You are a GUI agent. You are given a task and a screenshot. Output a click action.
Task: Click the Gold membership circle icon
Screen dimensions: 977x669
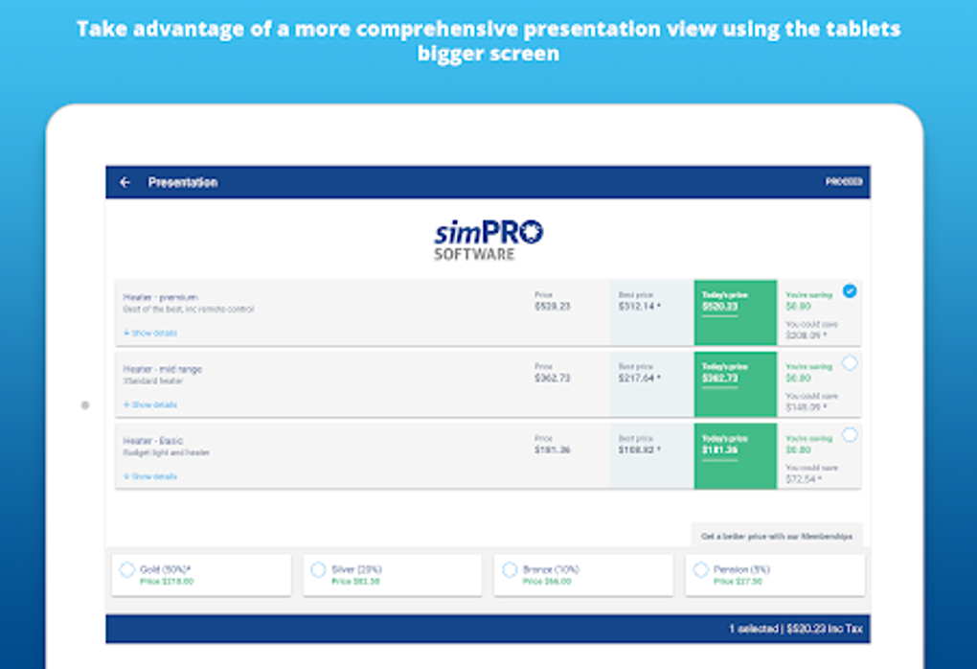coord(127,568)
